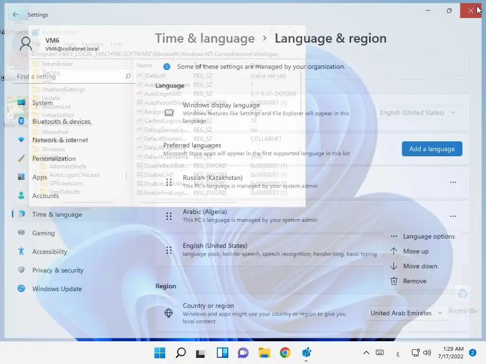Screen dimensions: 486x364
Task: Open the Arabic (Algeria) three-dot options
Action: [x=453, y=216]
